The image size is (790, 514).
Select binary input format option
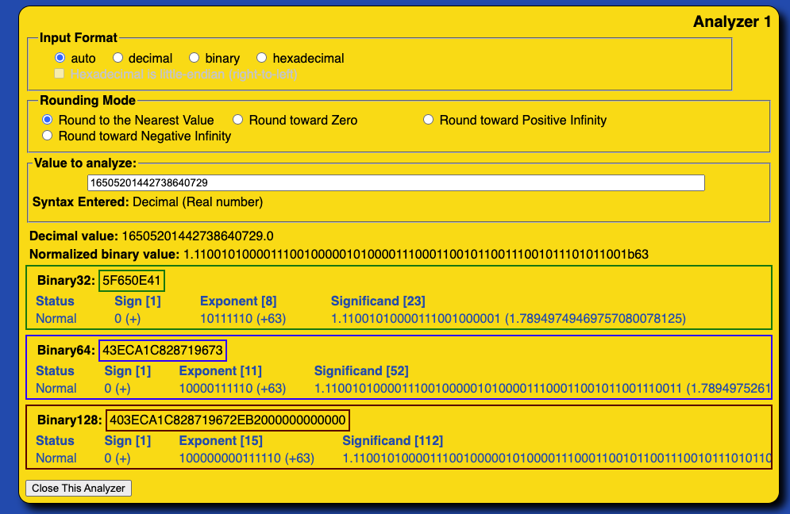[194, 58]
